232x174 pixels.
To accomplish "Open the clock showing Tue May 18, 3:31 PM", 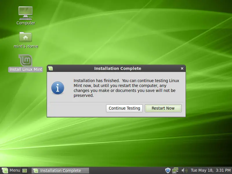I will (x=211, y=171).
